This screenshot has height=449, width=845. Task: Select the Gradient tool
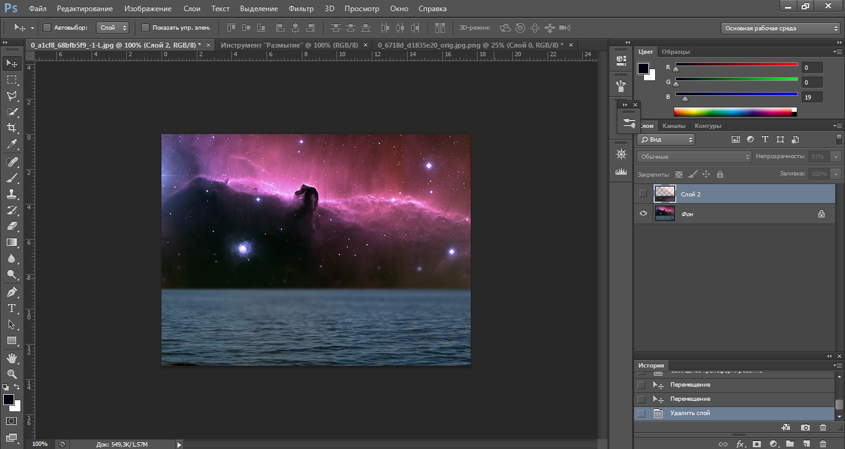click(x=12, y=242)
